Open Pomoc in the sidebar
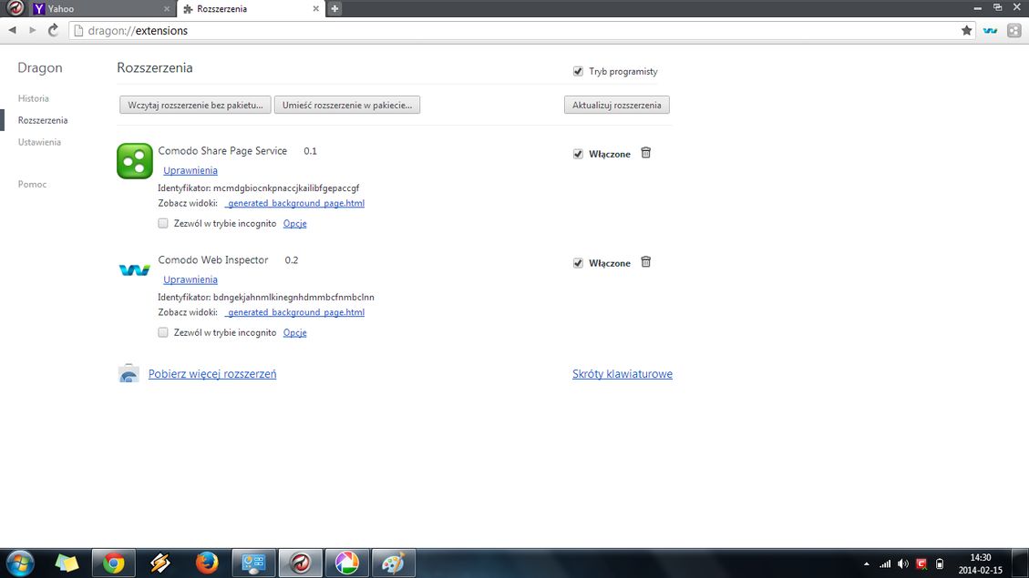 [x=32, y=184]
